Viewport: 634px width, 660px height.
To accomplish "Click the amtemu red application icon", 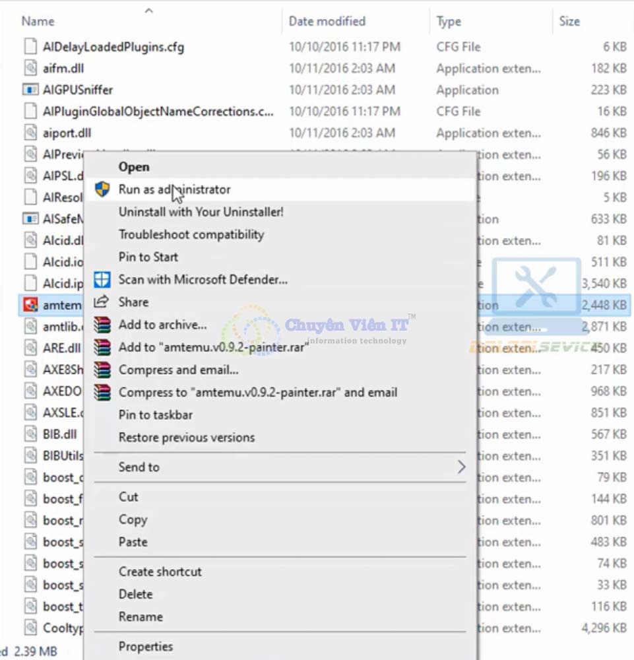I will (x=30, y=305).
